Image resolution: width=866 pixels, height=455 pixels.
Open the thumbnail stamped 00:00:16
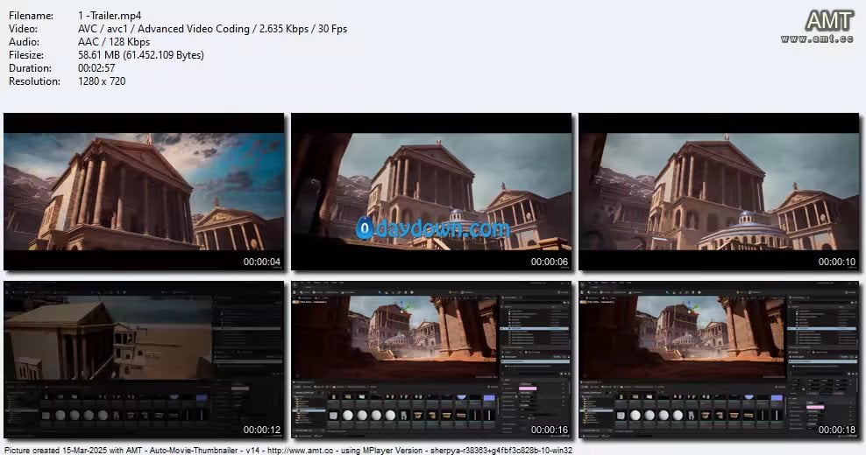click(x=431, y=360)
